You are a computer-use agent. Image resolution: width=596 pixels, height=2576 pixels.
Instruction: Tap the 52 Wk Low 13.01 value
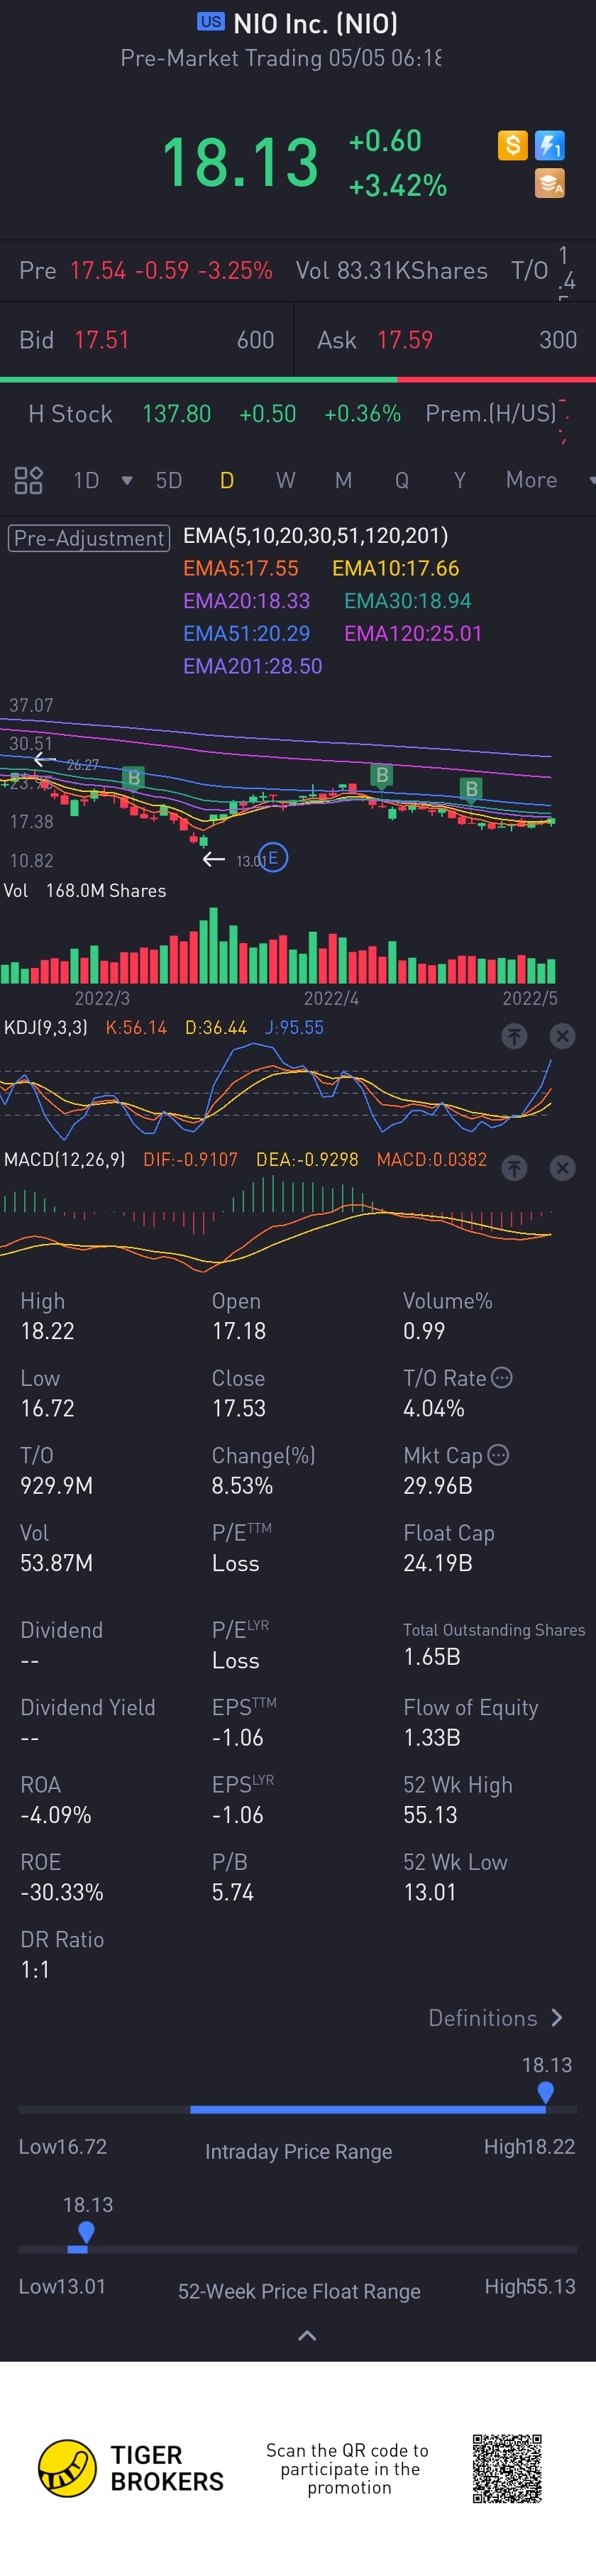pyautogui.click(x=429, y=1892)
